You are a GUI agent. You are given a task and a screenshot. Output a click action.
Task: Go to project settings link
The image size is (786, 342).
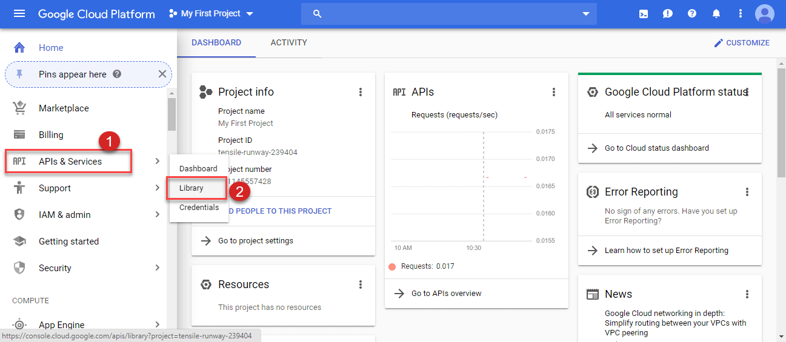tap(256, 241)
